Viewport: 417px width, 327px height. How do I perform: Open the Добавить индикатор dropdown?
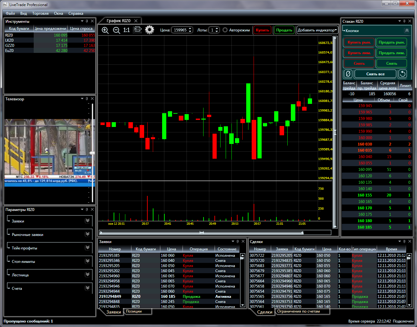tap(317, 30)
